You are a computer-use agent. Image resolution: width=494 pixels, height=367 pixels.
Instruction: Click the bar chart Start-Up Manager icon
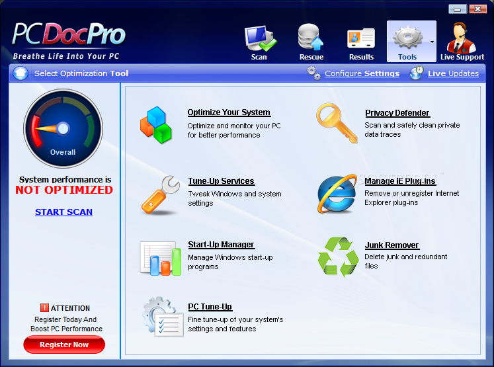point(161,259)
